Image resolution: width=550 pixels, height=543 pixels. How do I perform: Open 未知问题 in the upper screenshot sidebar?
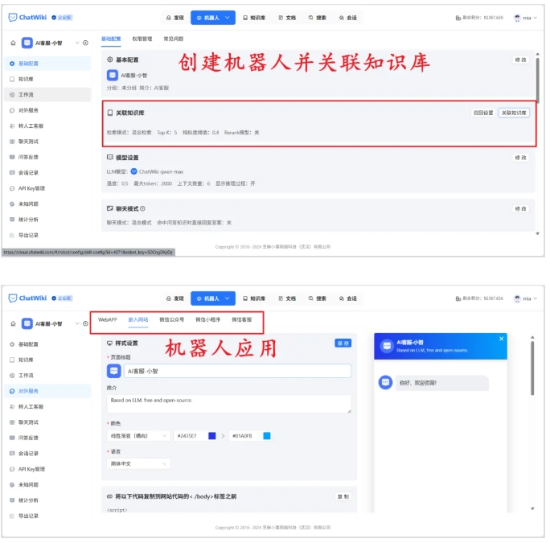click(x=47, y=204)
